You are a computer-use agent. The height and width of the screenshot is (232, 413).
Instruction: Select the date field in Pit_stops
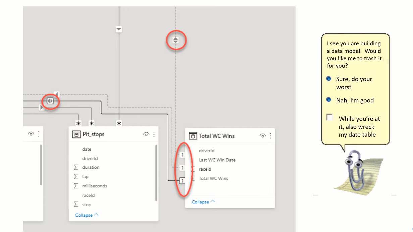pos(87,149)
